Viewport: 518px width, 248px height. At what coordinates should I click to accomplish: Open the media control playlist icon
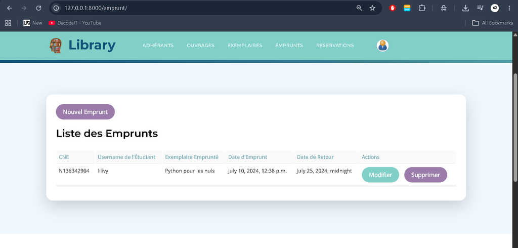click(x=480, y=8)
